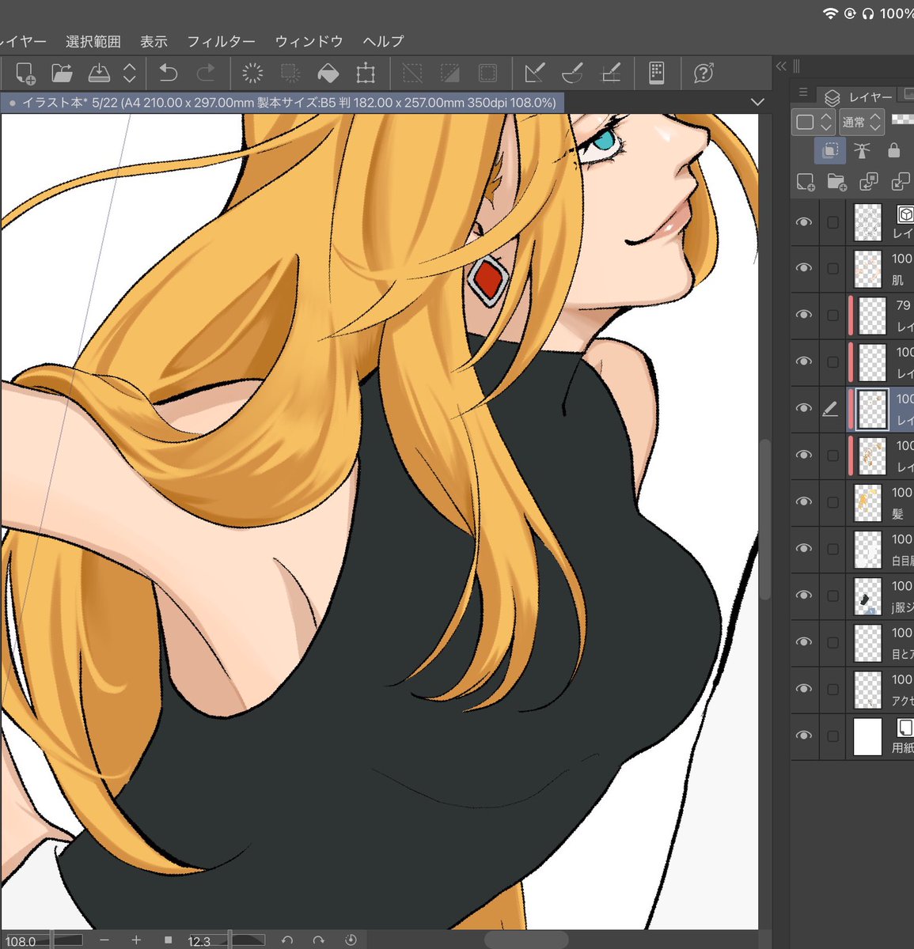
Task: Click the Fill paint bucket icon
Action: pyautogui.click(x=328, y=74)
